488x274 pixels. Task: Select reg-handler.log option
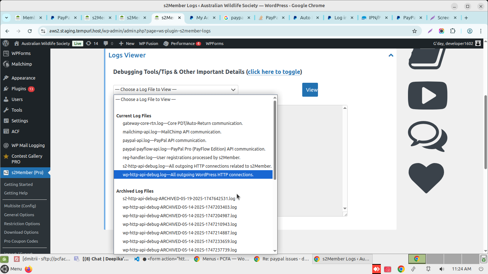193,157
